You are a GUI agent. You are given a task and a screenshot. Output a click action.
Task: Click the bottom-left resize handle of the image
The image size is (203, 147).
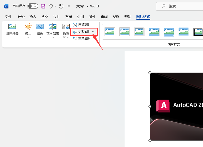tap(150, 140)
